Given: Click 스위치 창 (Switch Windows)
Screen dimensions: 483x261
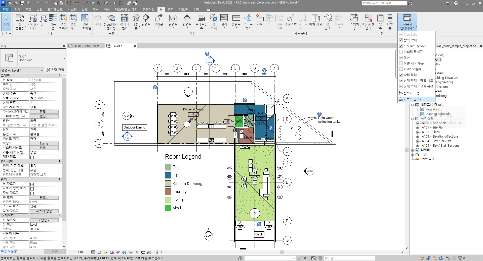Looking at the screenshot, I should (x=354, y=22).
